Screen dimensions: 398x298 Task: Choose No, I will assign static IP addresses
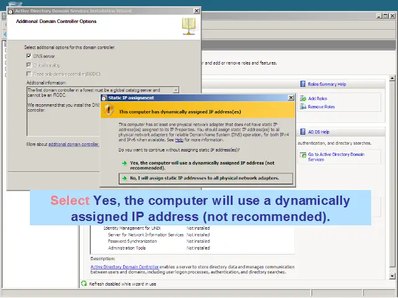[x=206, y=178]
